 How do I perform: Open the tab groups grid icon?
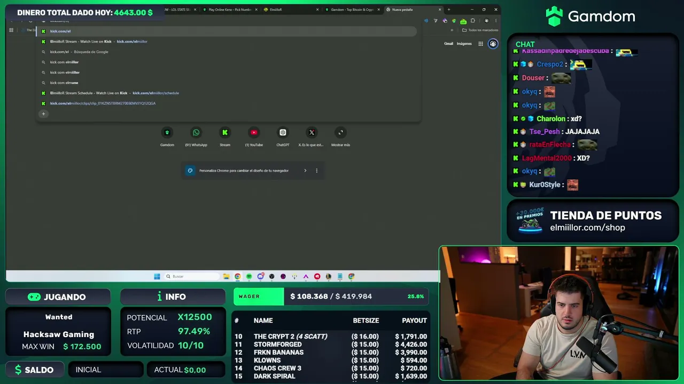click(11, 30)
